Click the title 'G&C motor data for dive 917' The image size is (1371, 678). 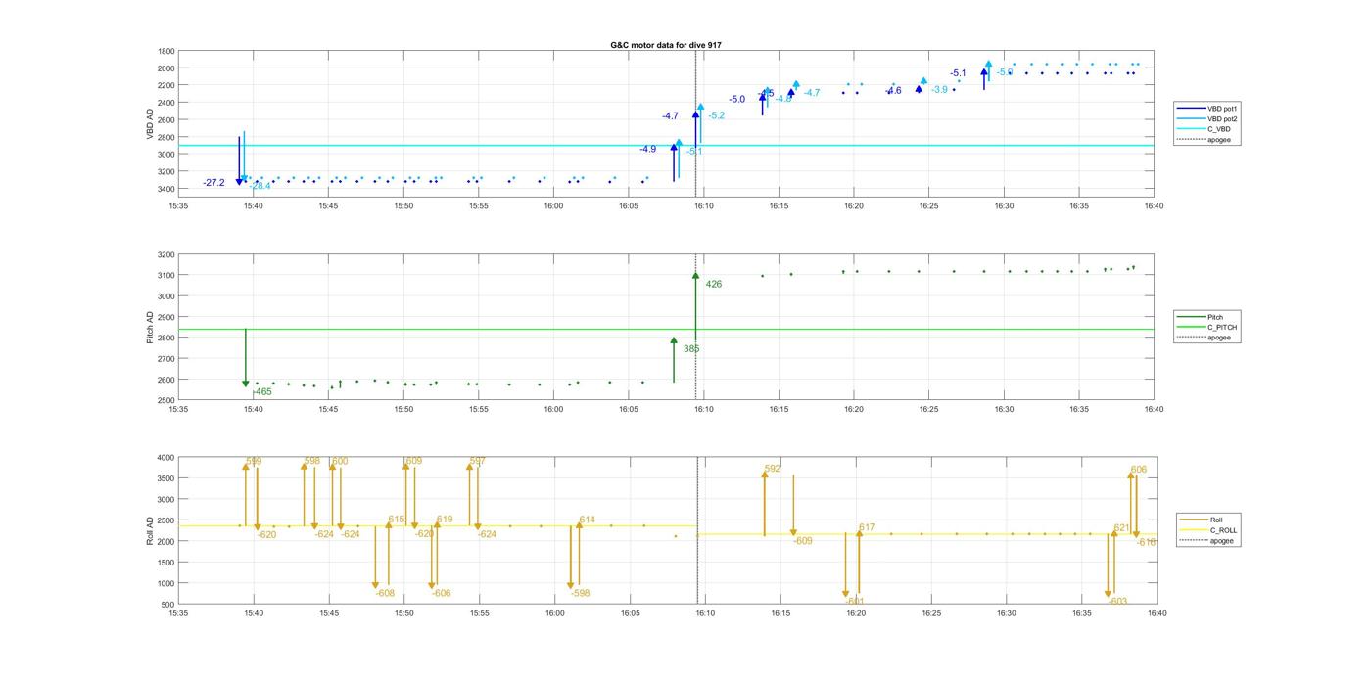coord(666,45)
